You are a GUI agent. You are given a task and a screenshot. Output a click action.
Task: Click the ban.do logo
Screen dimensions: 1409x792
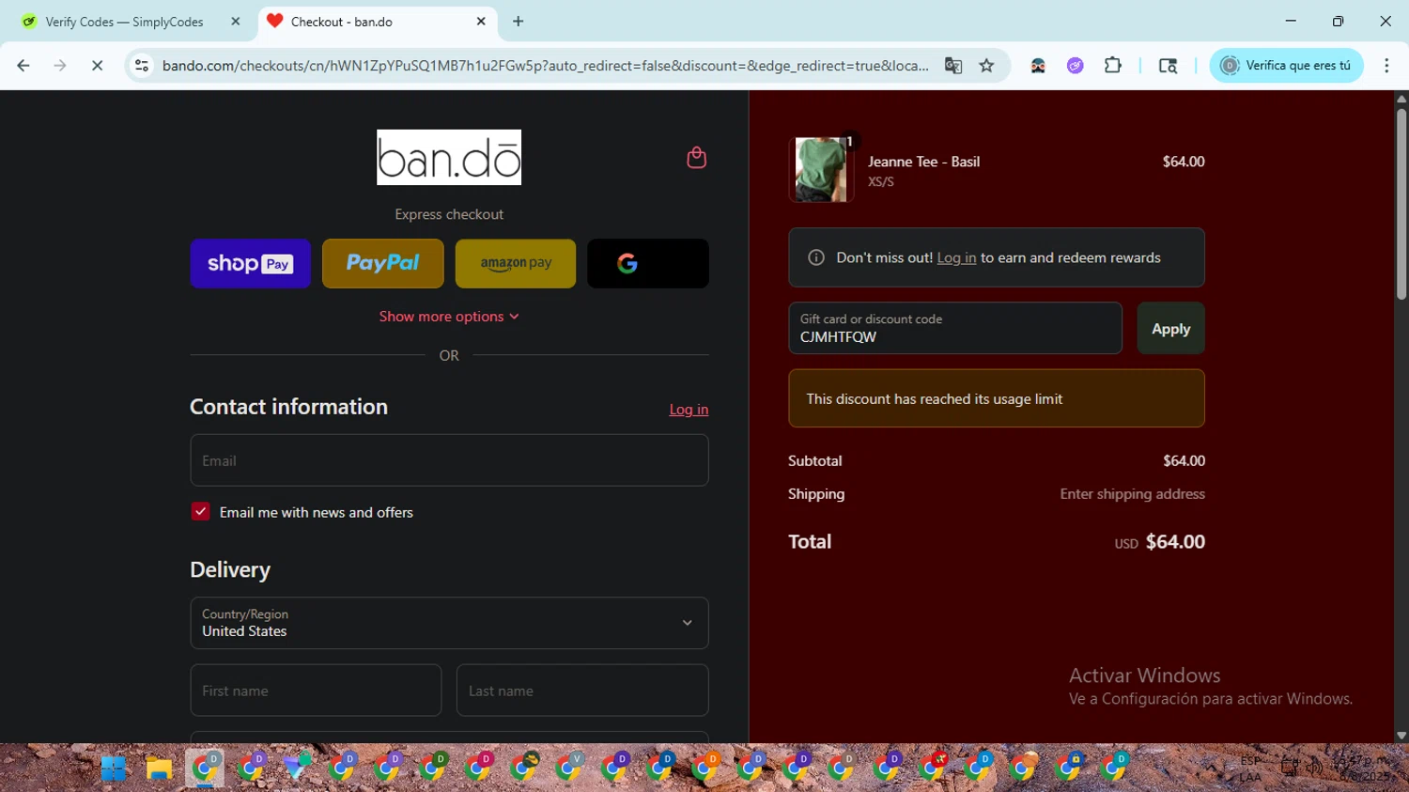(x=449, y=157)
